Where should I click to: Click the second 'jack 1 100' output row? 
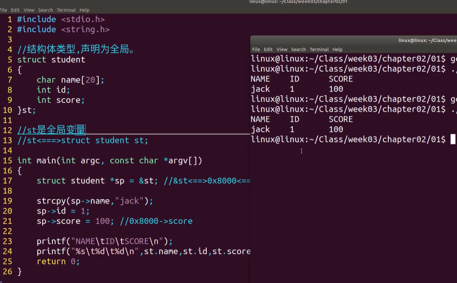click(x=297, y=129)
